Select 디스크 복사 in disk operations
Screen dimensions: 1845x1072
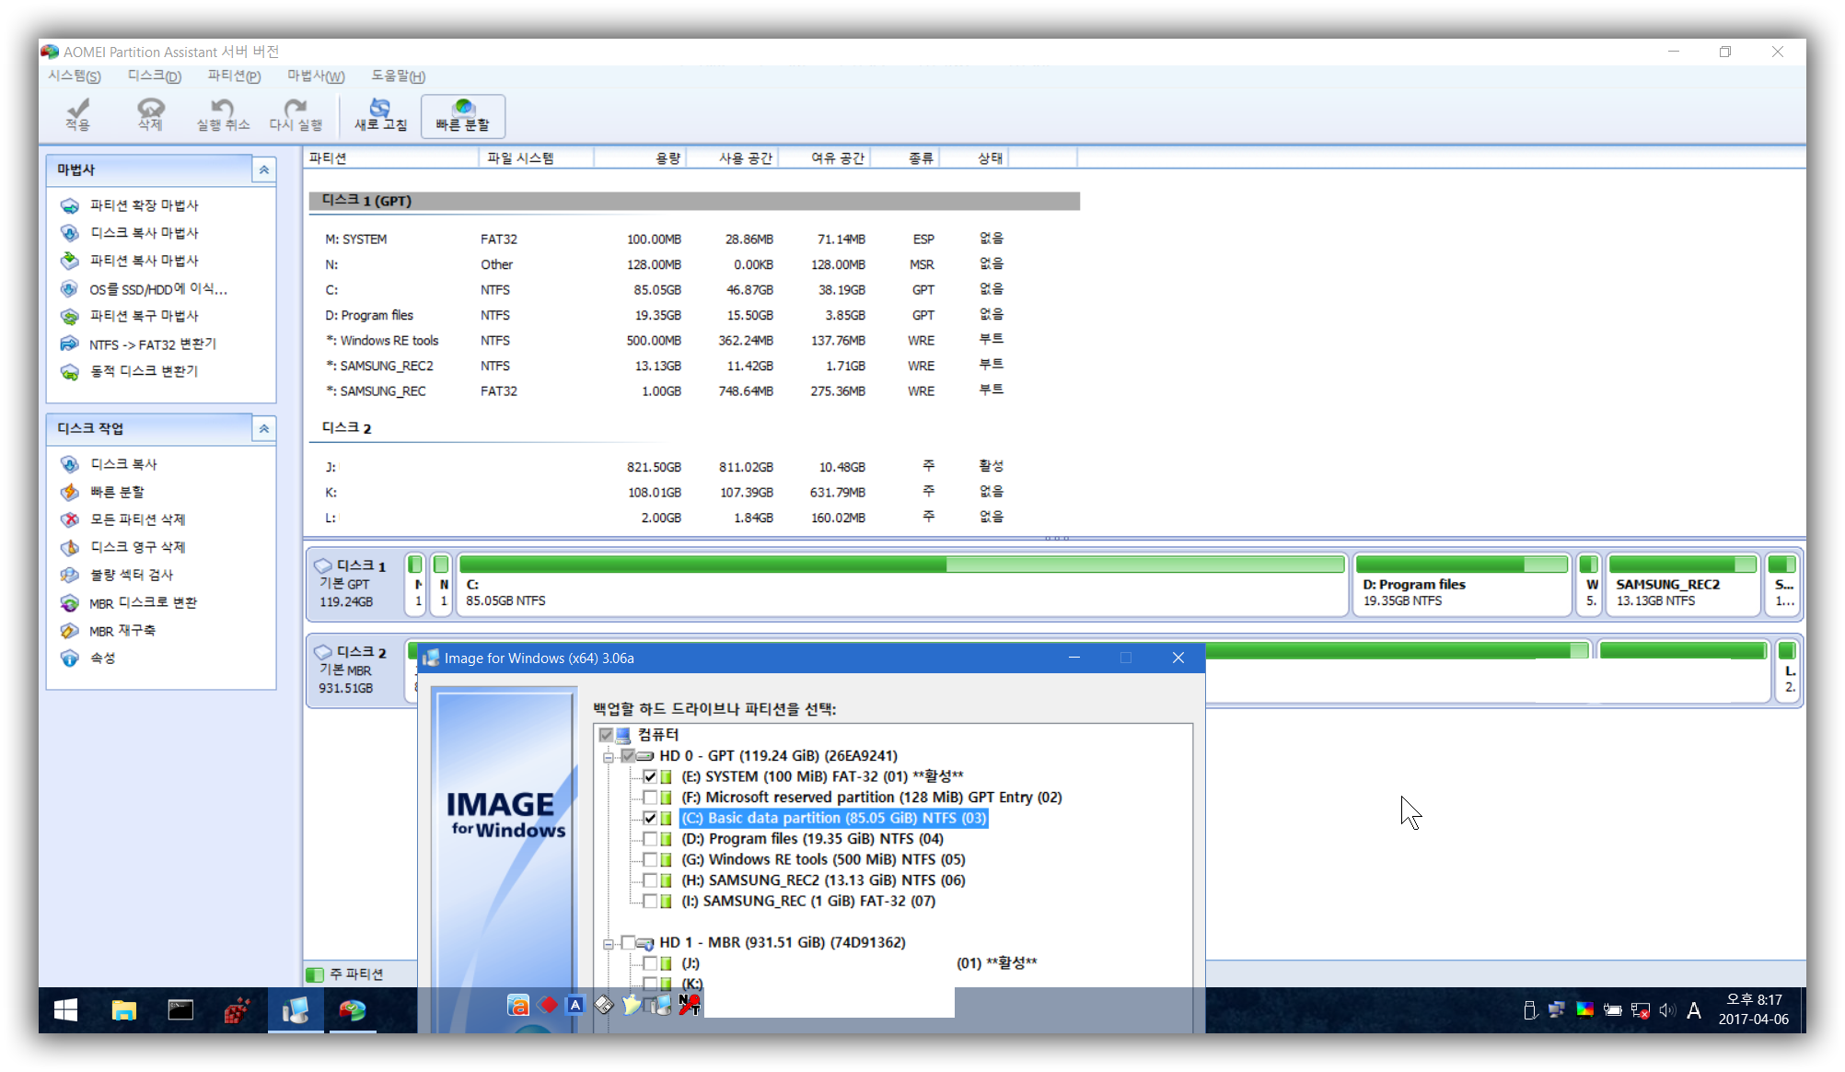pos(123,464)
